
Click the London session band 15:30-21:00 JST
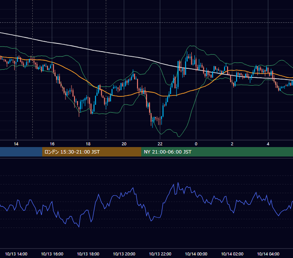coord(91,152)
